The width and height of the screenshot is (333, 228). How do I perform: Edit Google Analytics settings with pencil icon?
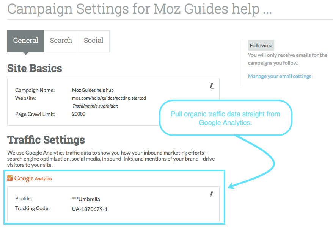click(x=212, y=194)
